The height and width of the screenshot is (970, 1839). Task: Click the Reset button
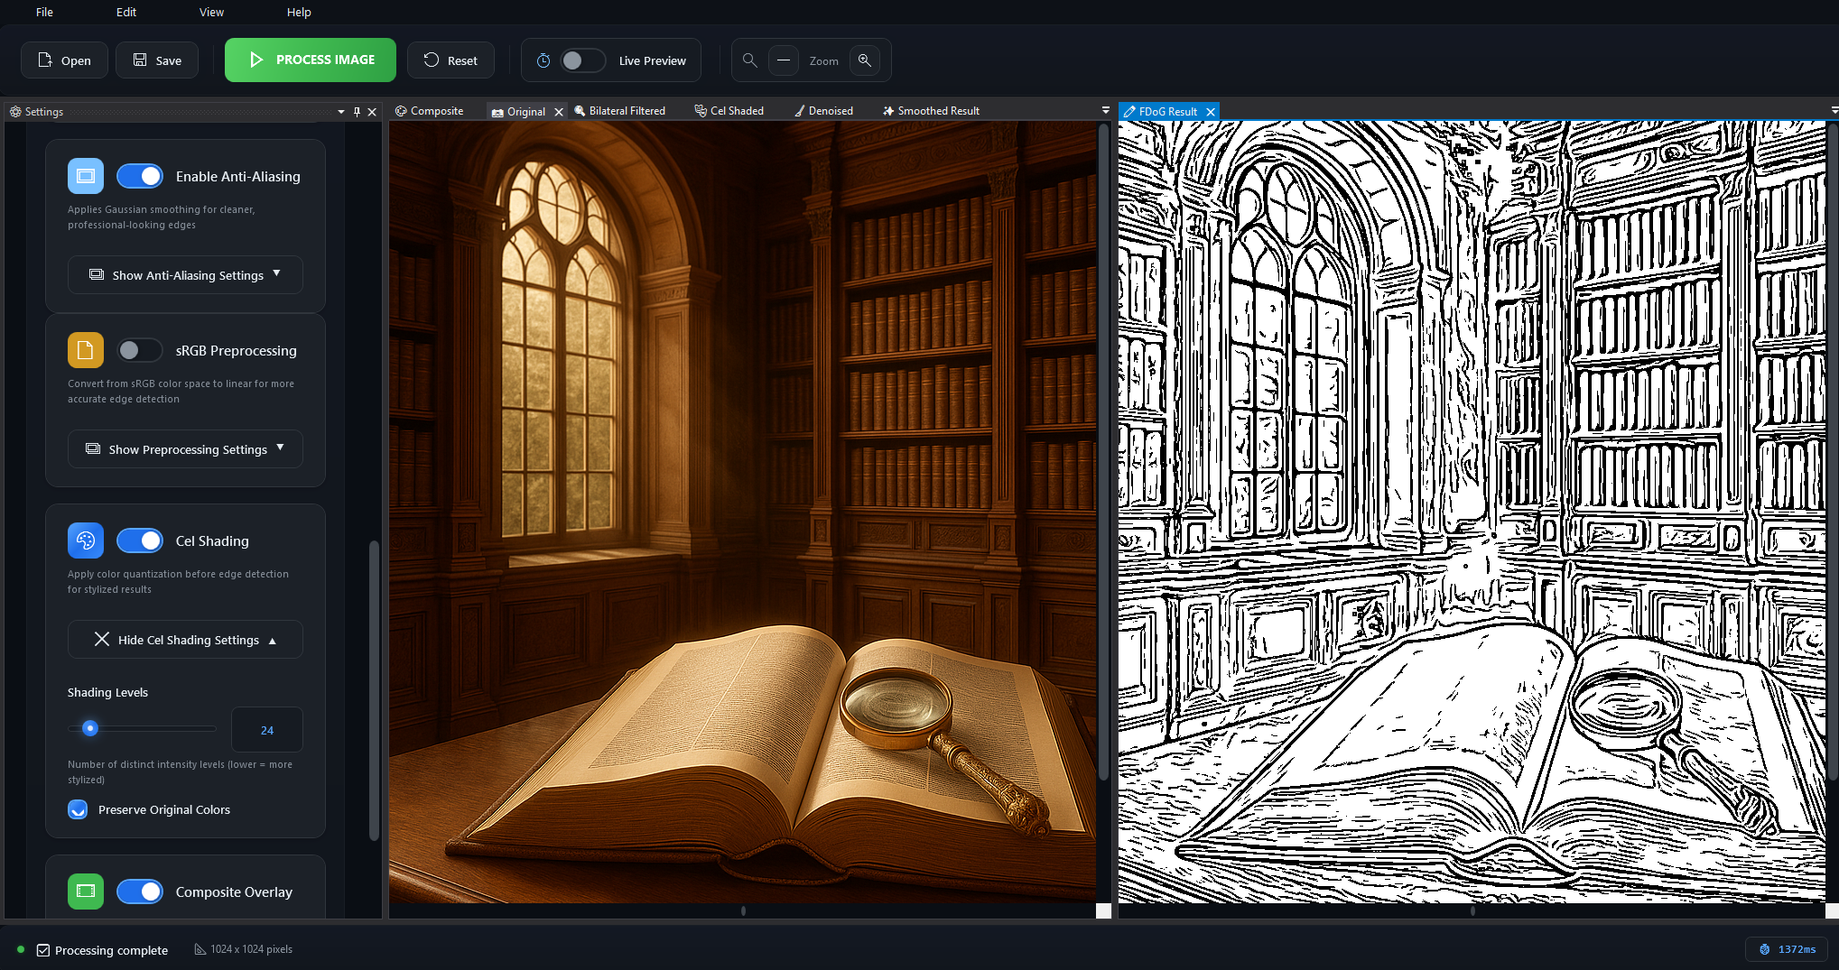coord(450,60)
